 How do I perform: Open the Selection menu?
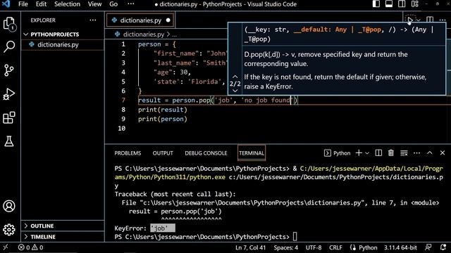coord(68,4)
